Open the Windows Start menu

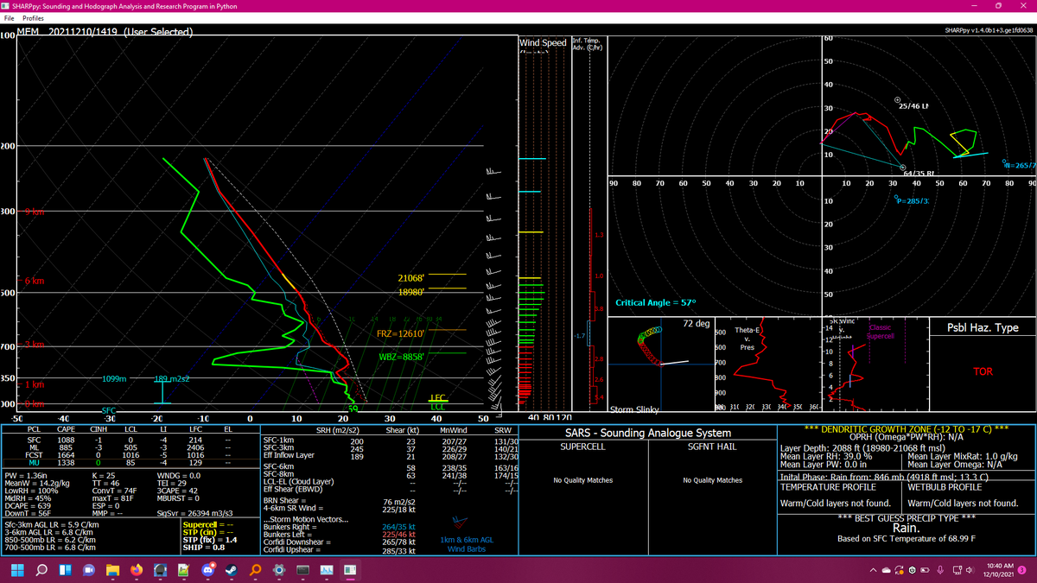click(18, 570)
